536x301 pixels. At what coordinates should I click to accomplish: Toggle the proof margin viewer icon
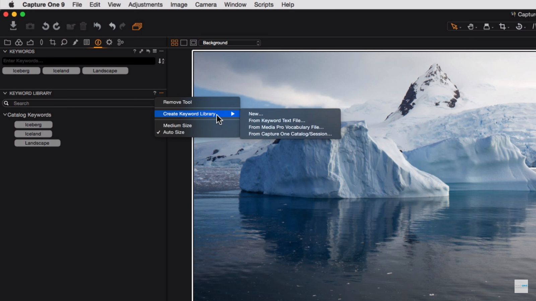193,42
